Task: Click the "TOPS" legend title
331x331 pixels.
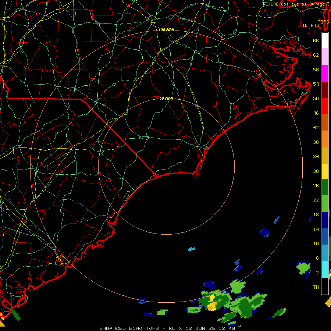Action: click(323, 22)
